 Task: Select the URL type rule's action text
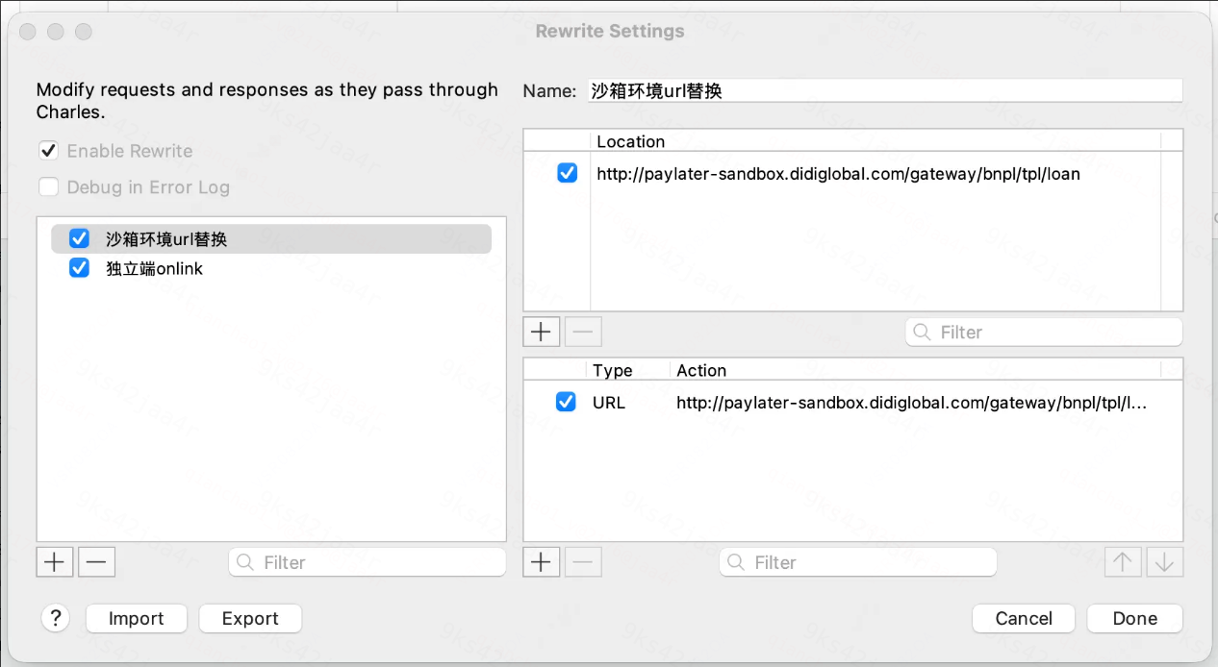pyautogui.click(x=912, y=403)
